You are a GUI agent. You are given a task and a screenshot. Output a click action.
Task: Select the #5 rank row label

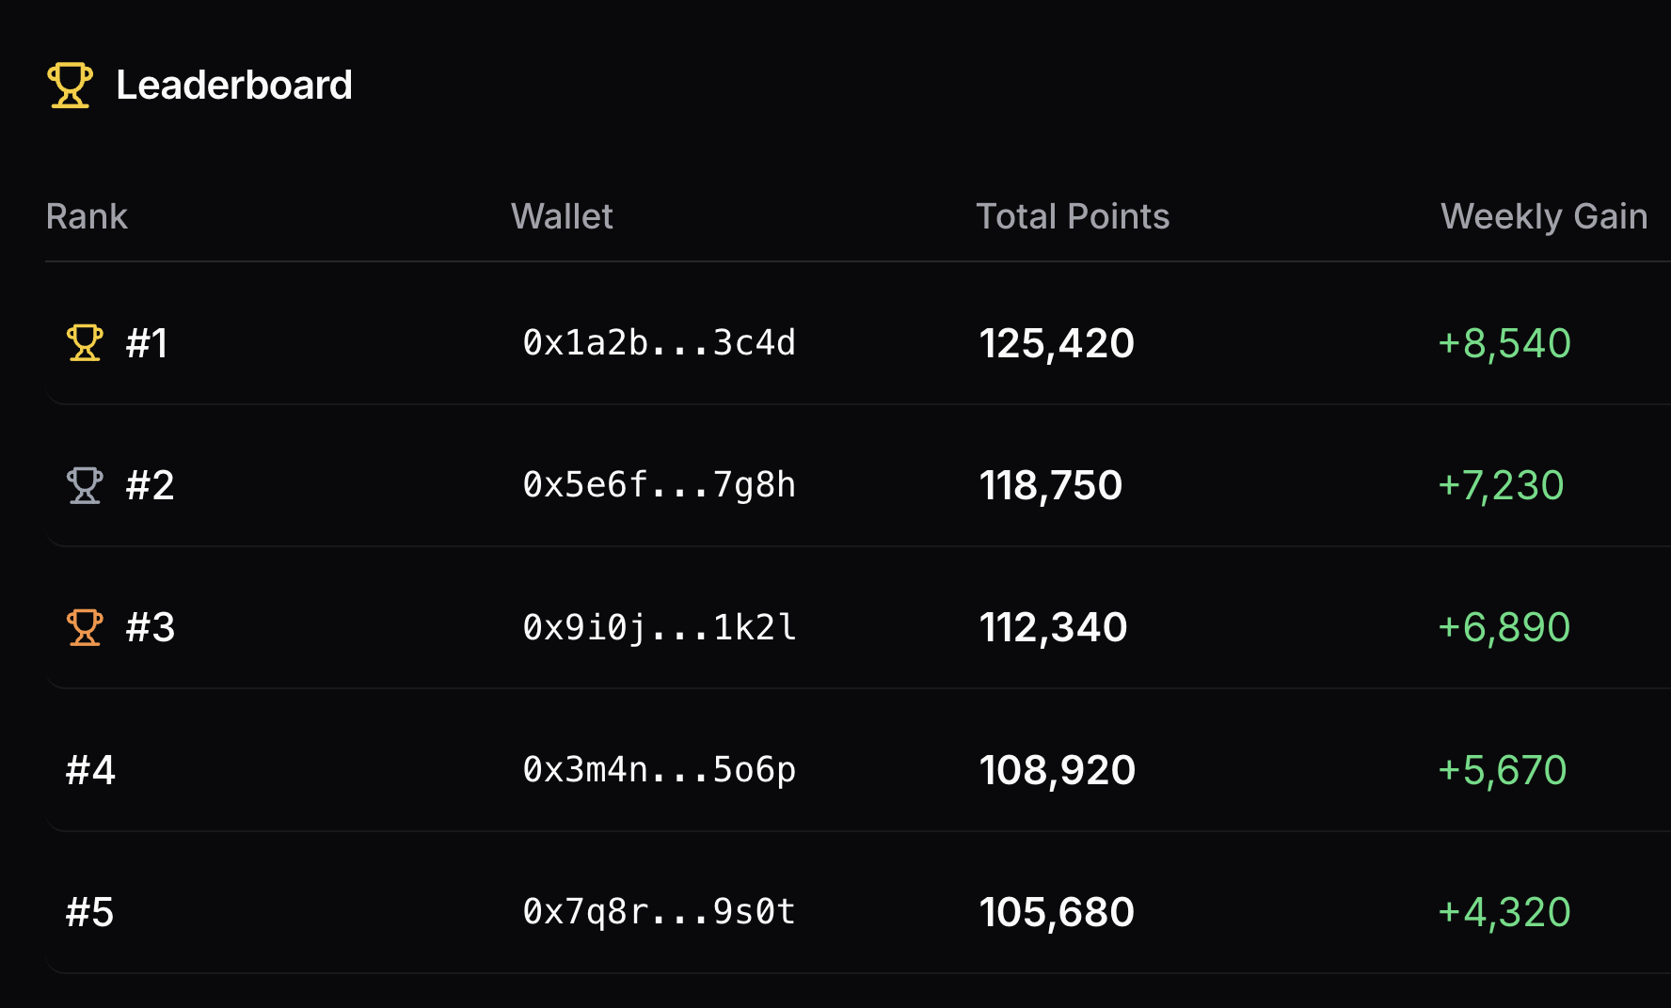90,912
